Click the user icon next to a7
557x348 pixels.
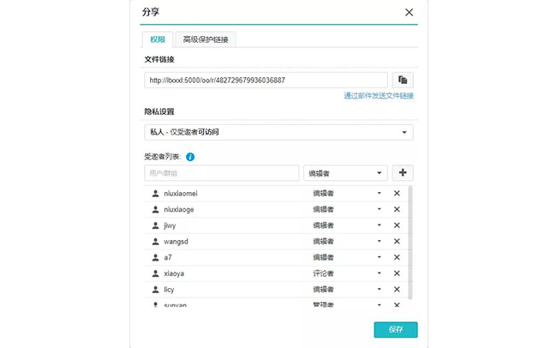(x=155, y=257)
